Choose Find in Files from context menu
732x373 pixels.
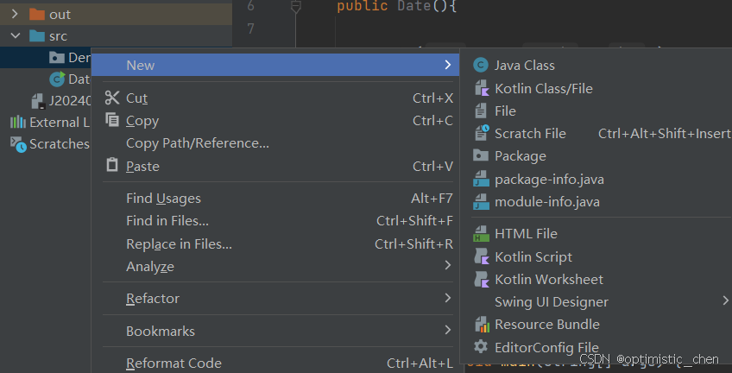click(167, 221)
